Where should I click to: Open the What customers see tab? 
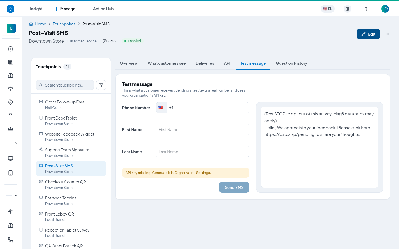pos(167,63)
